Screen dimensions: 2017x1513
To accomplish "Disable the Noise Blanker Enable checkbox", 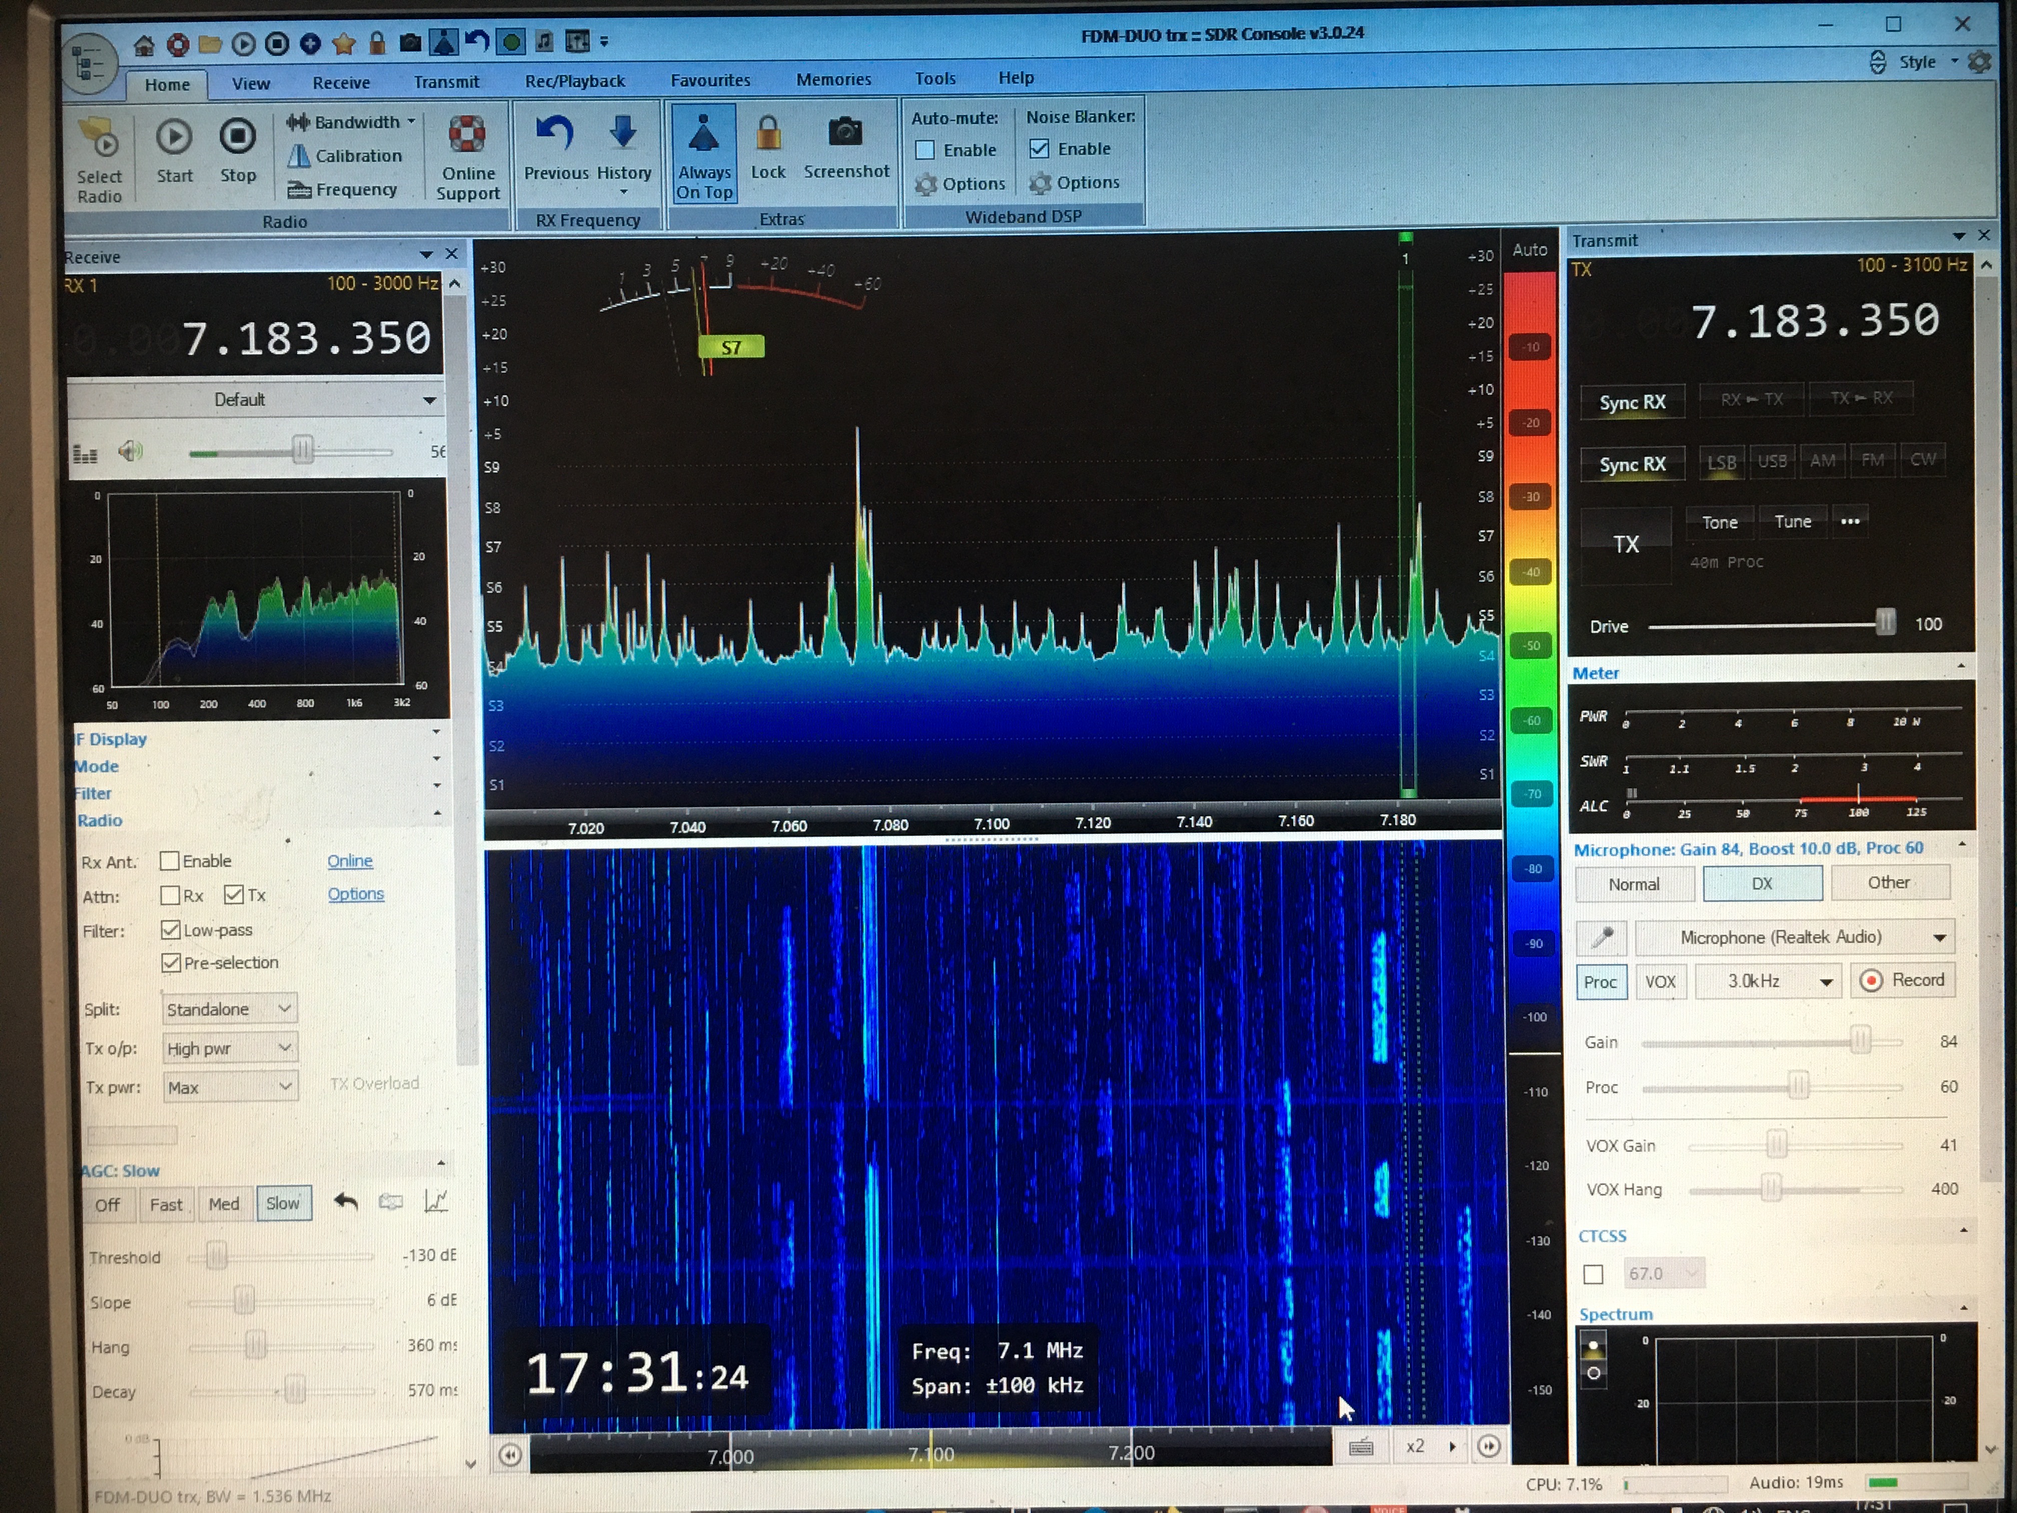I will coord(1039,149).
